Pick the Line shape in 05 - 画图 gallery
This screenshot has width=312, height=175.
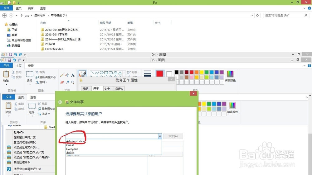[x=92, y=73]
